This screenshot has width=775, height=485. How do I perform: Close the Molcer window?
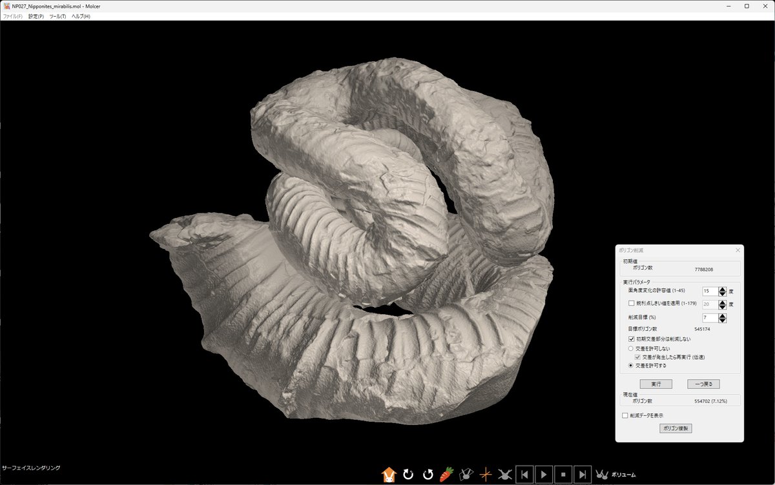point(765,6)
